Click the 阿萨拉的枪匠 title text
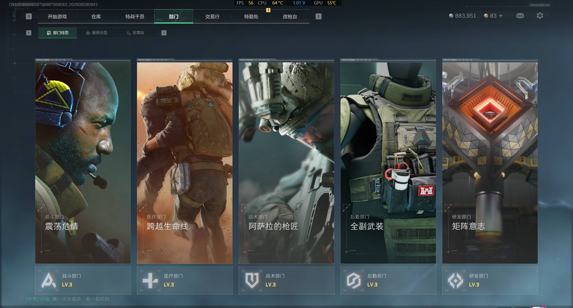Image resolution: width=573 pixels, height=308 pixels. tap(273, 226)
